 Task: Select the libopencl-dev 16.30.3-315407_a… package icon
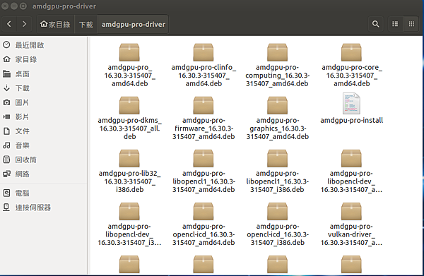pos(351,158)
